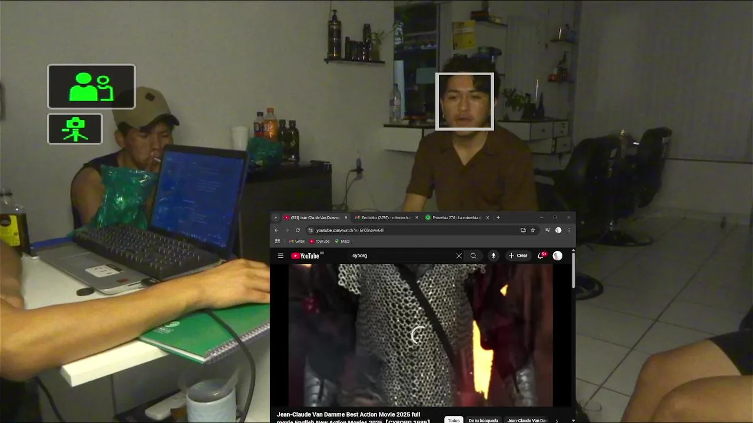Select the Todos filter chip

coord(454,421)
